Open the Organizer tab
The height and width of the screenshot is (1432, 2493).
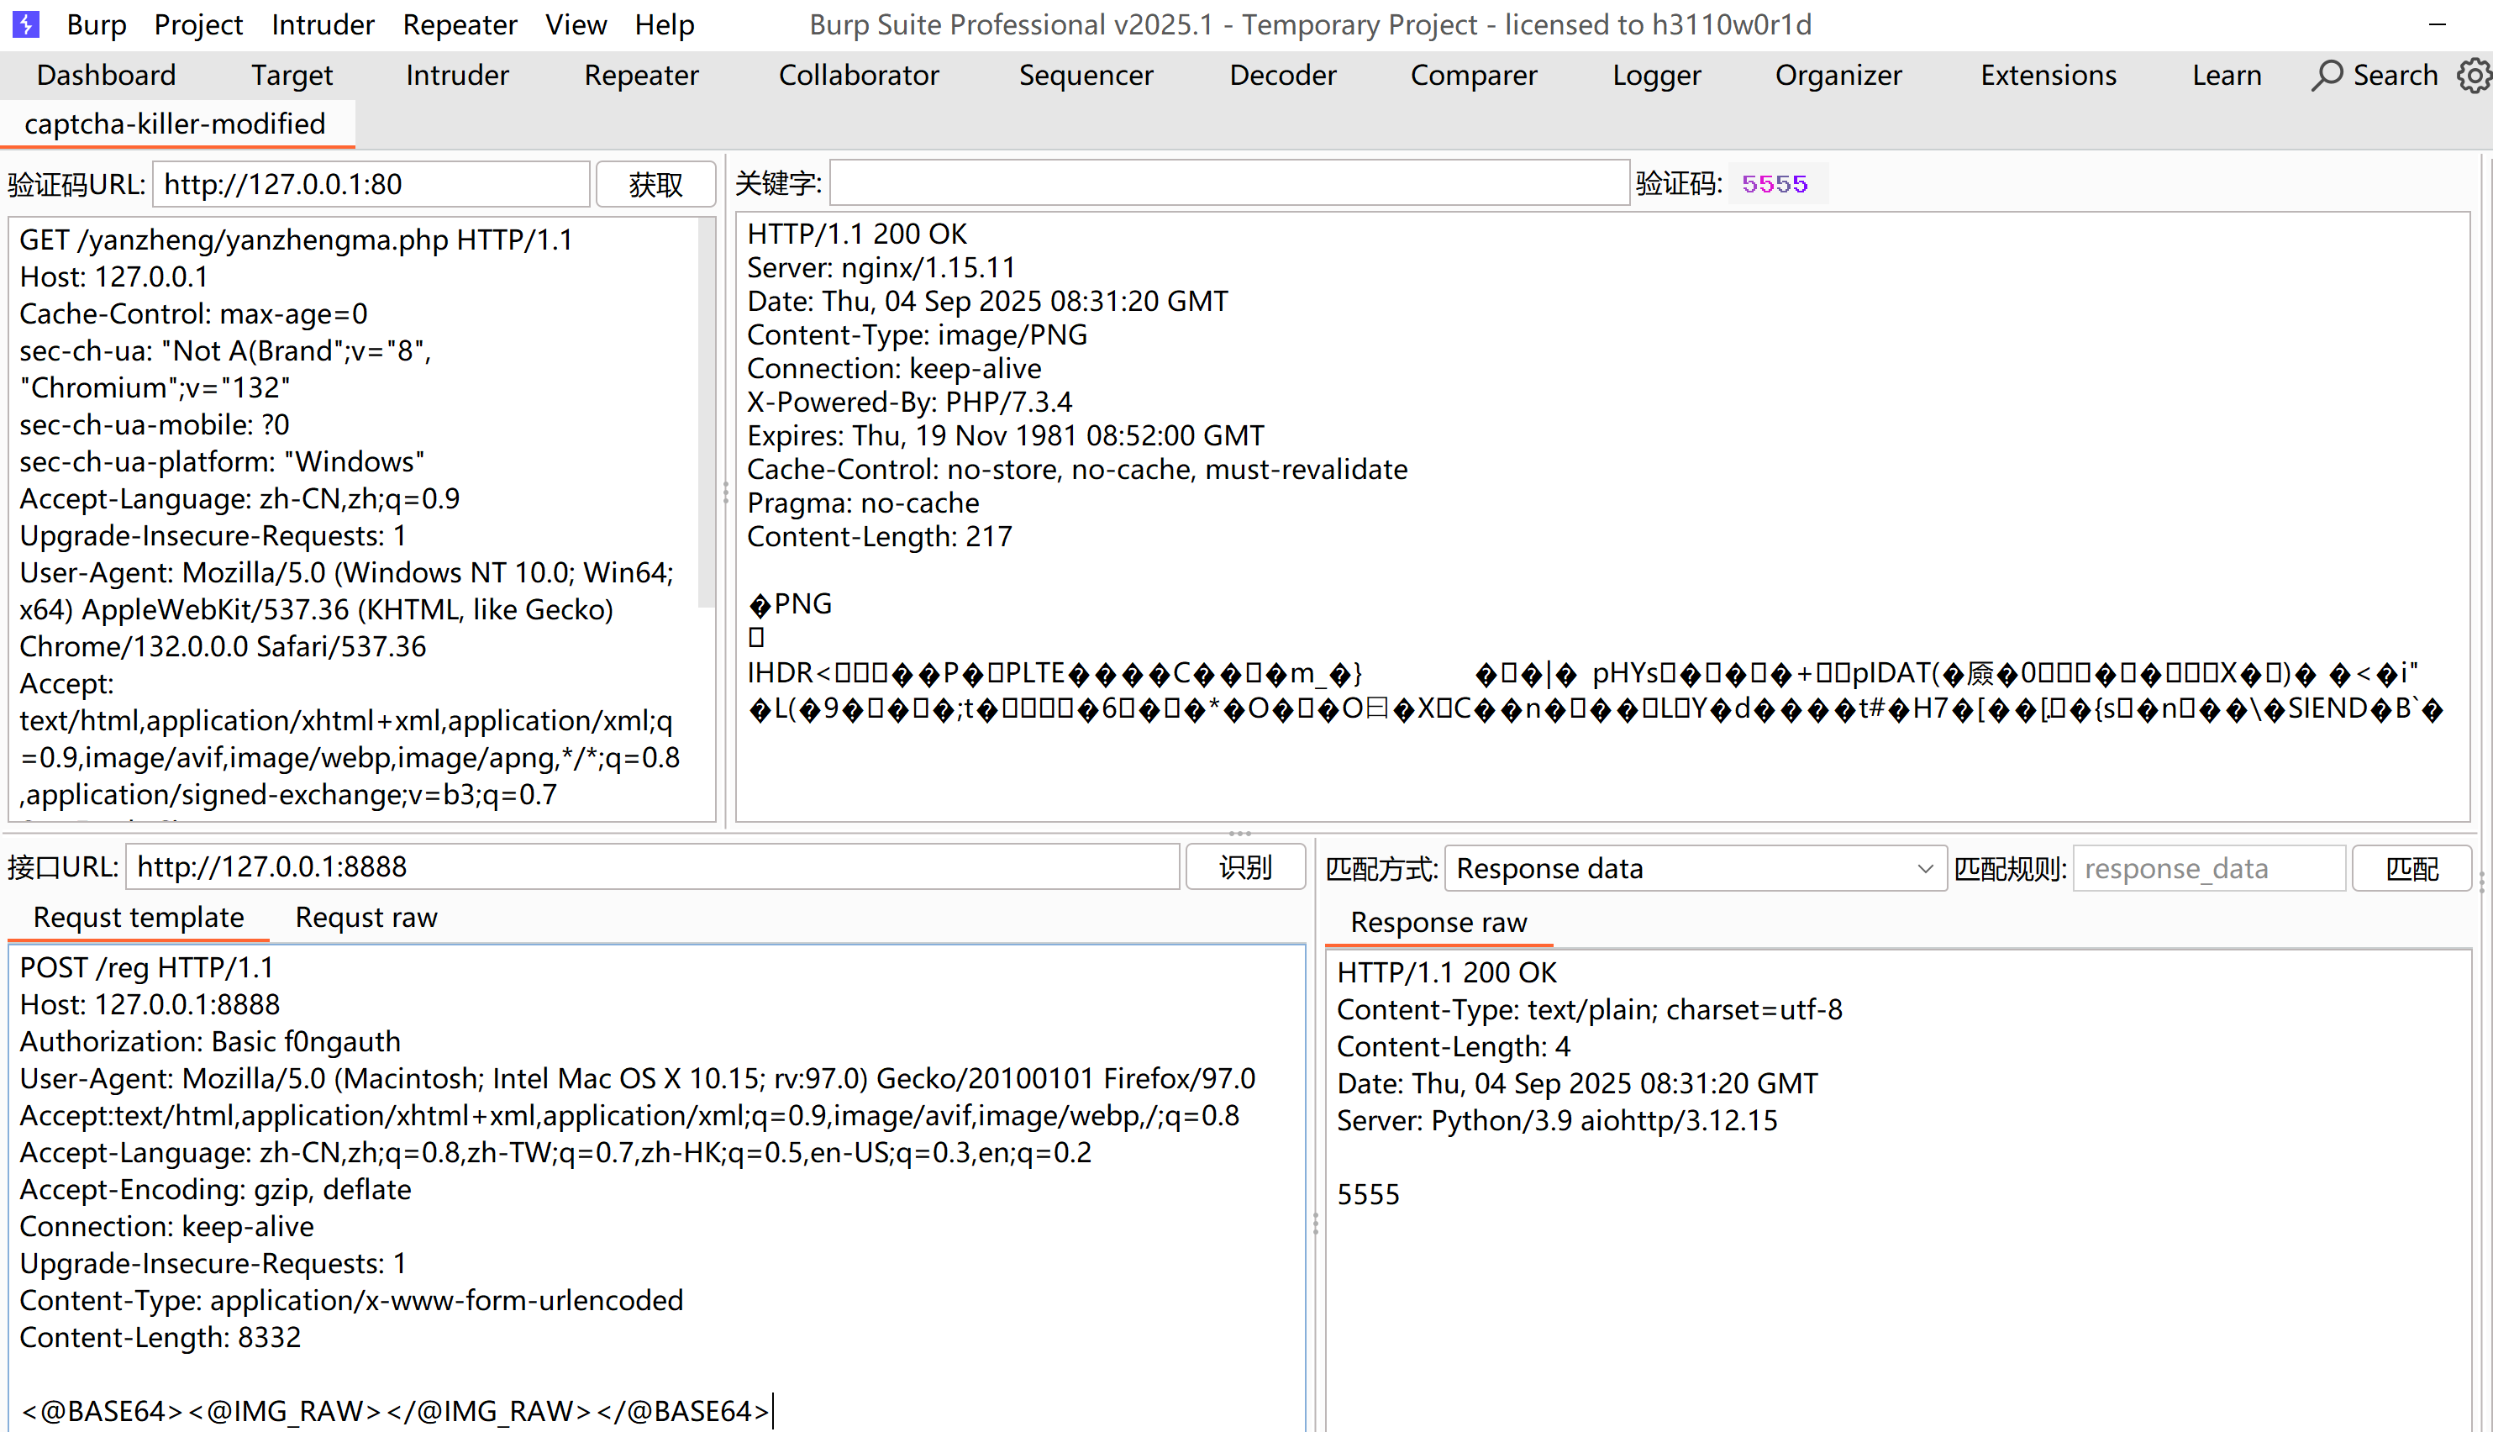click(1838, 76)
